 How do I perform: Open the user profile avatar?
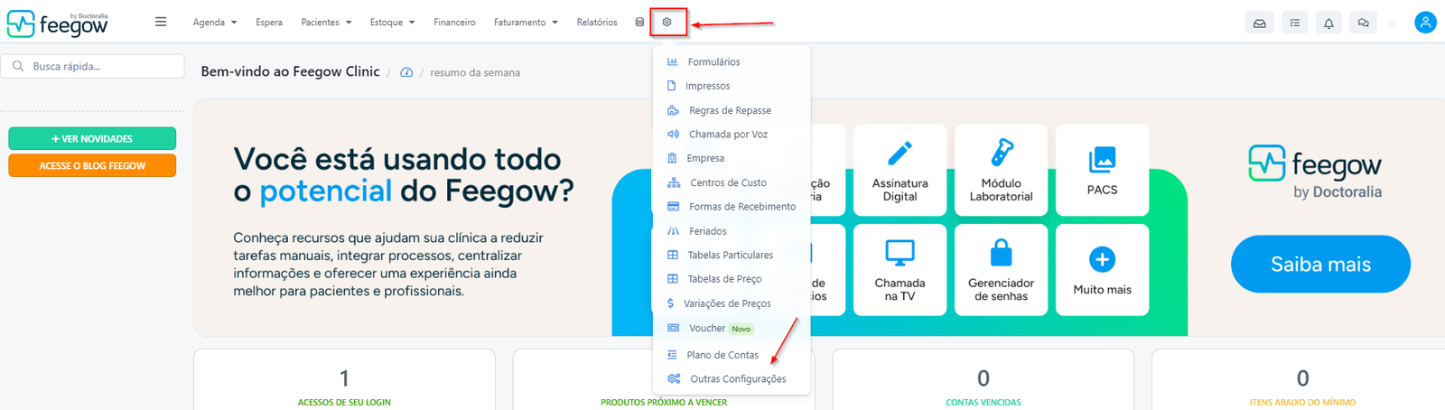pos(1425,23)
